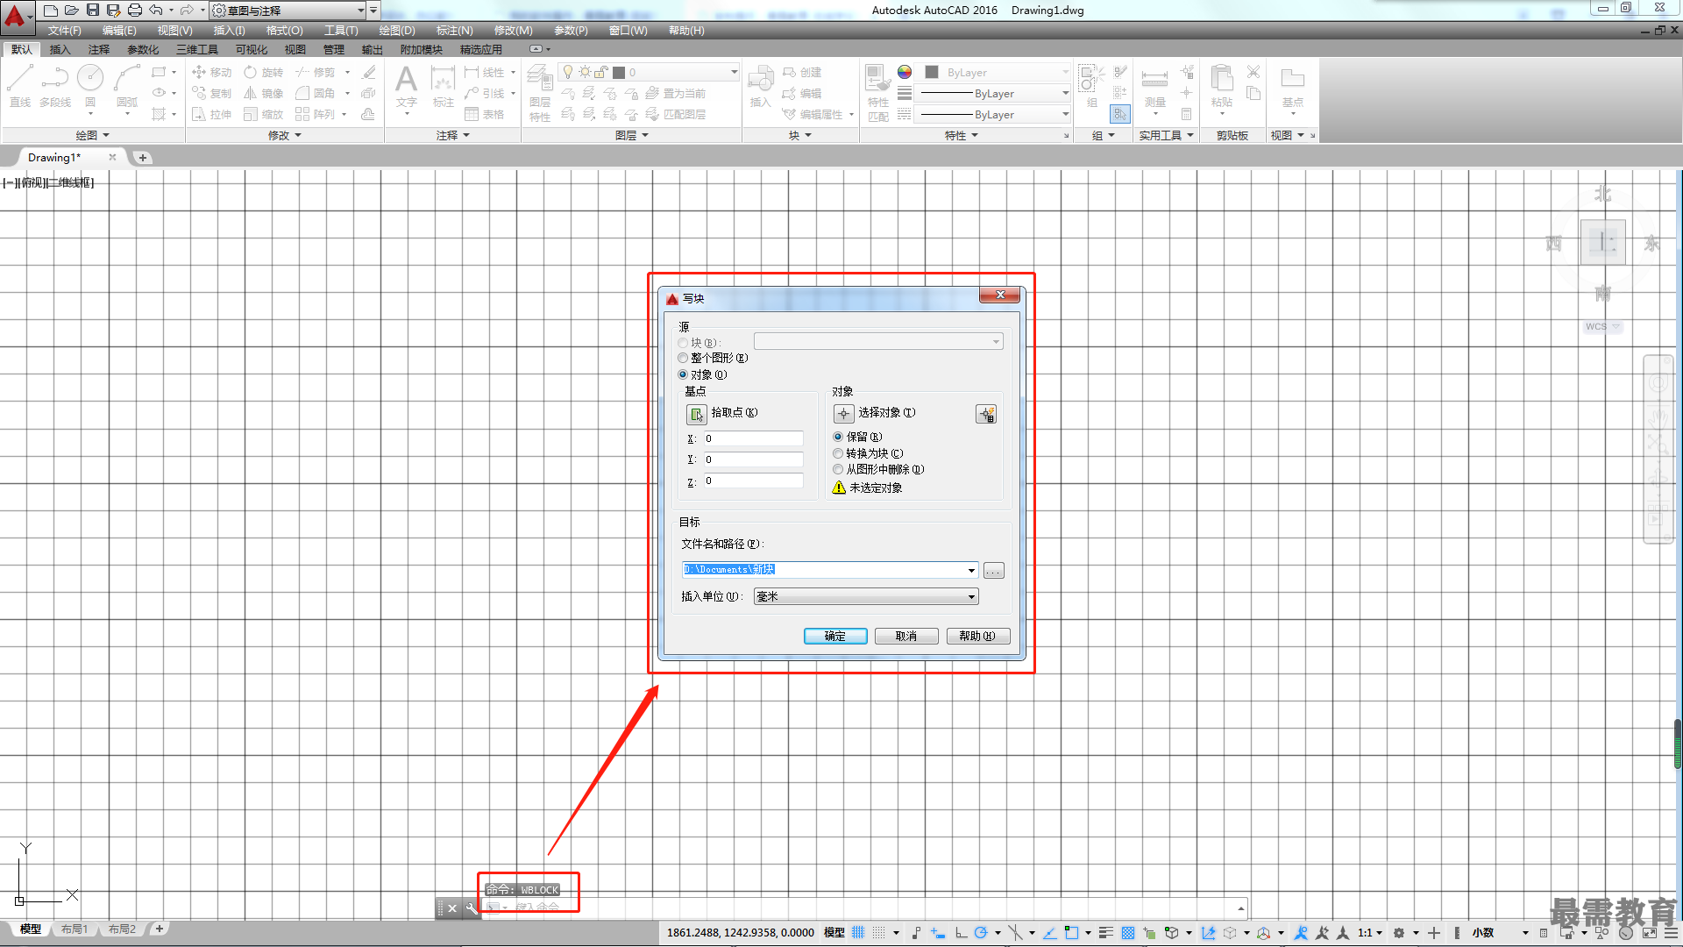Click the X base point input field
Screen dimensions: 1683x947
[x=753, y=438]
